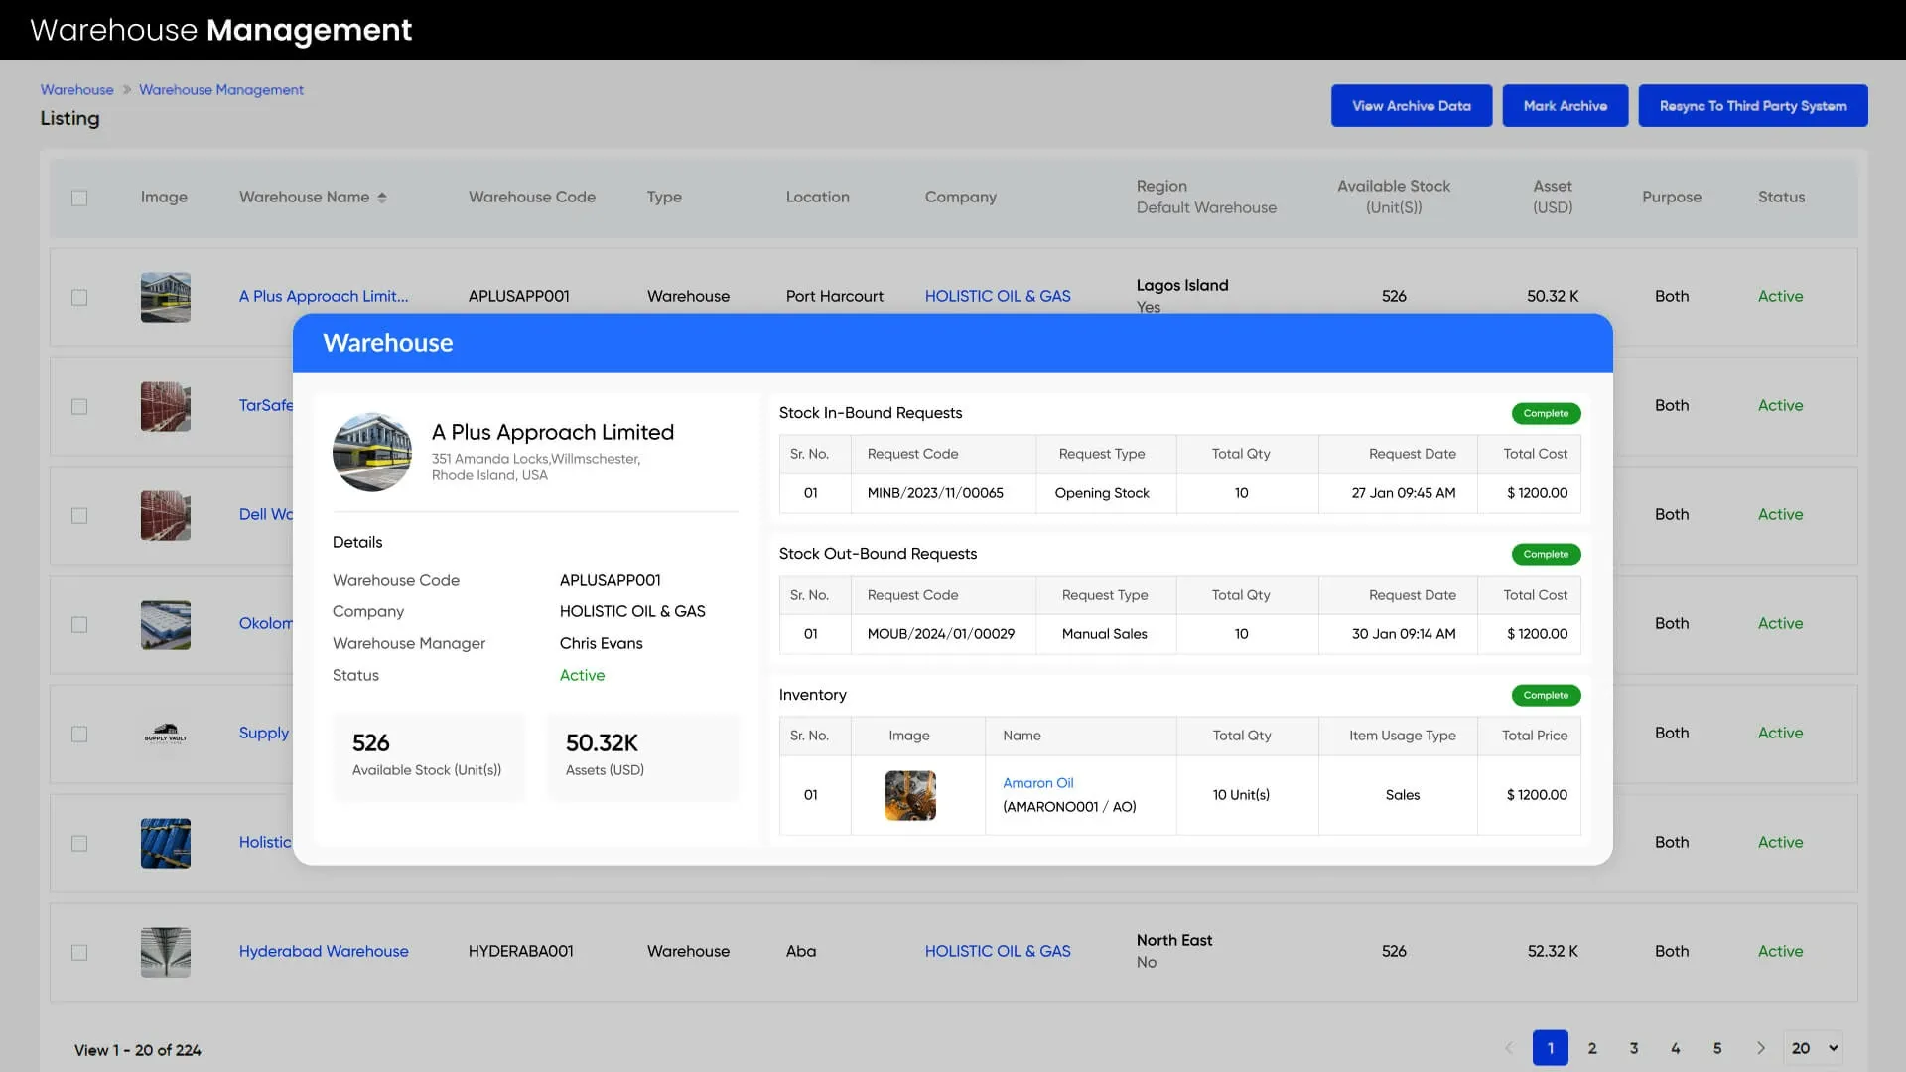Click the View Archive Data button
The width and height of the screenshot is (1906, 1072).
pos(1411,106)
